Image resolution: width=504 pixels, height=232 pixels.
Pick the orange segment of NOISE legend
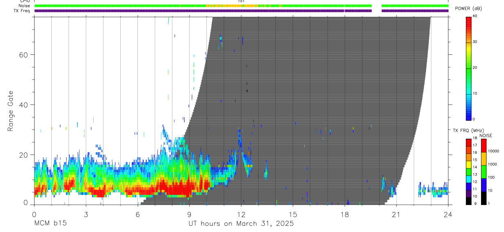pyautogui.click(x=483, y=159)
